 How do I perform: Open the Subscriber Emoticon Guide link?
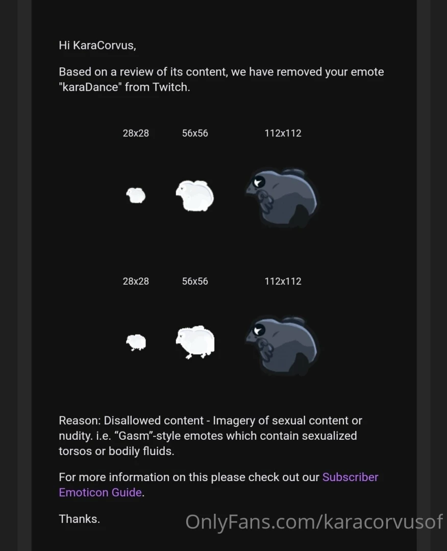click(x=218, y=485)
